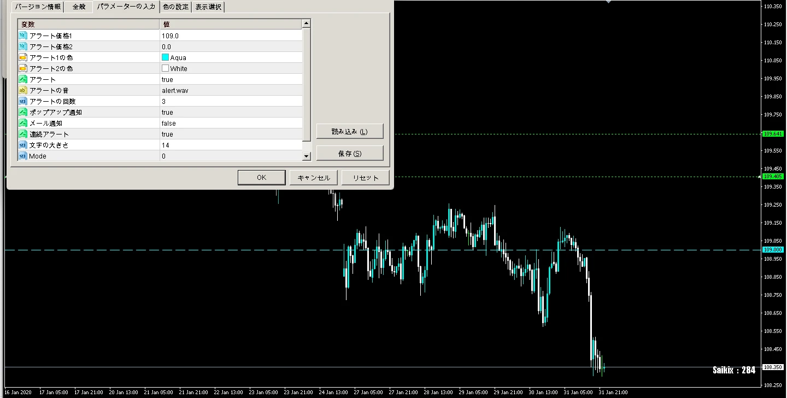
Task: Click the メール通知 boolean type icon
Action: pos(23,123)
